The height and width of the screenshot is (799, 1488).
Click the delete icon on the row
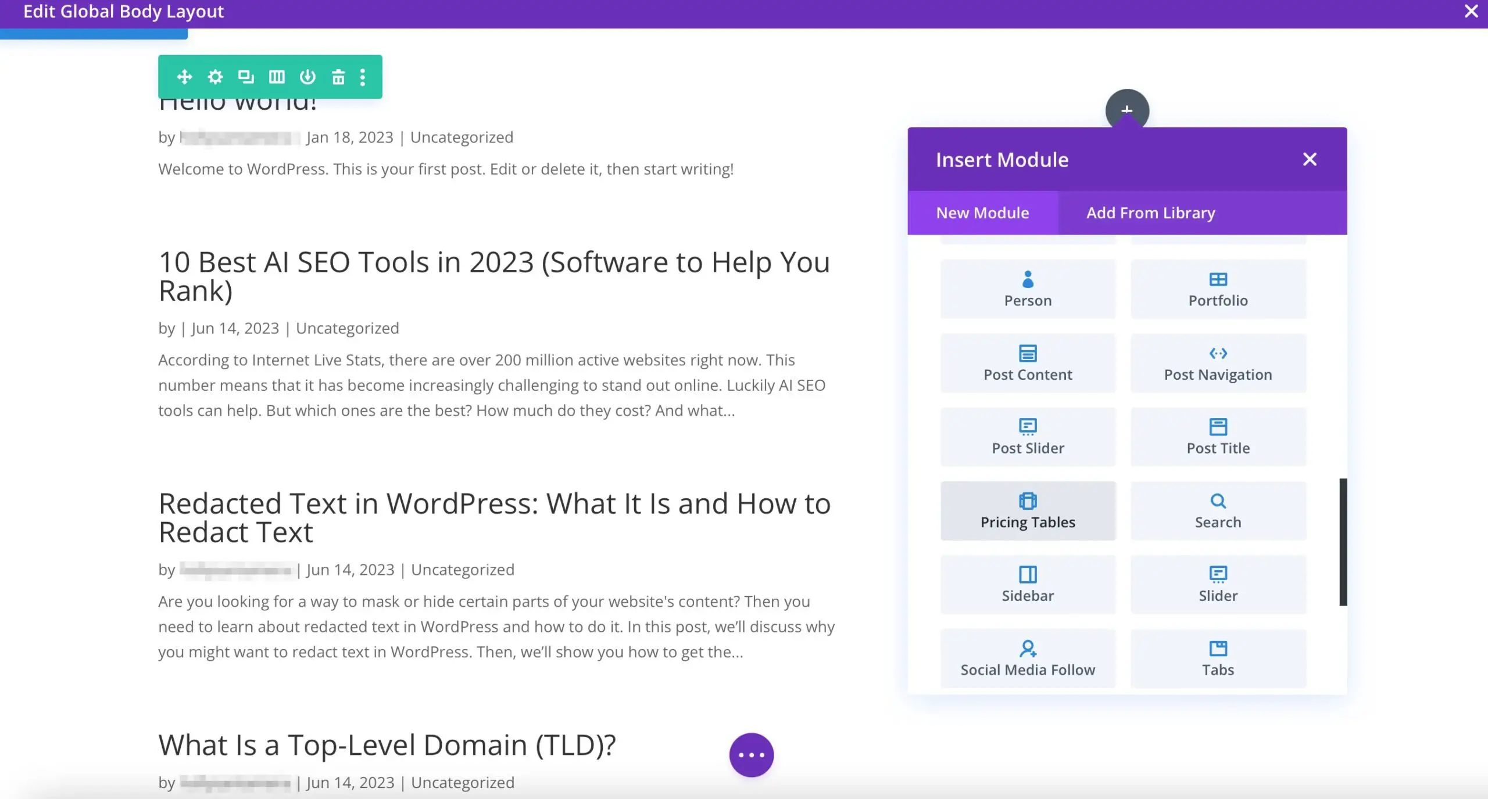pyautogui.click(x=338, y=77)
